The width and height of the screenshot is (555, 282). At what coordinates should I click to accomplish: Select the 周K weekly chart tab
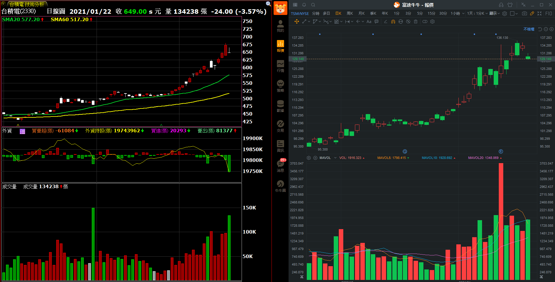[x=350, y=13]
